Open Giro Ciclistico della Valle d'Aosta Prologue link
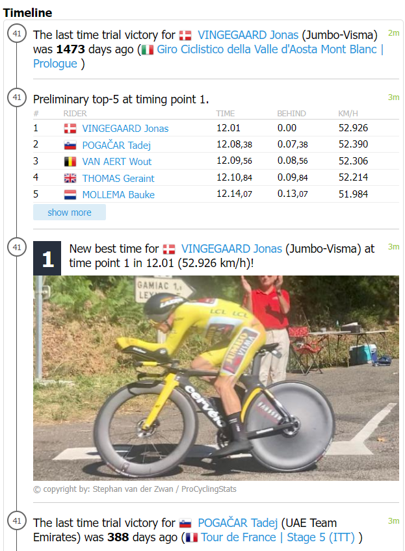 pos(260,50)
